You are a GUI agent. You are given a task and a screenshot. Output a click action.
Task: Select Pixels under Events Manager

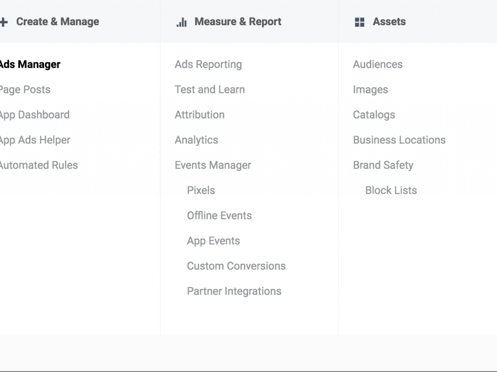201,190
